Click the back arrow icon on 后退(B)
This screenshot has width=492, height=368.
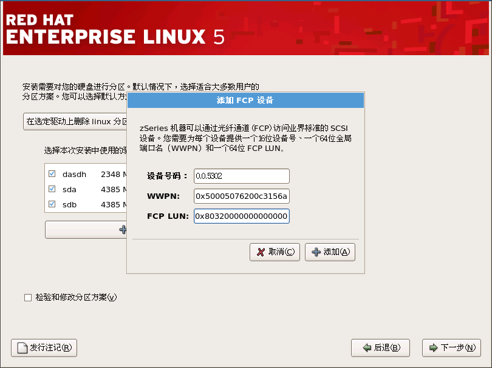click(367, 347)
